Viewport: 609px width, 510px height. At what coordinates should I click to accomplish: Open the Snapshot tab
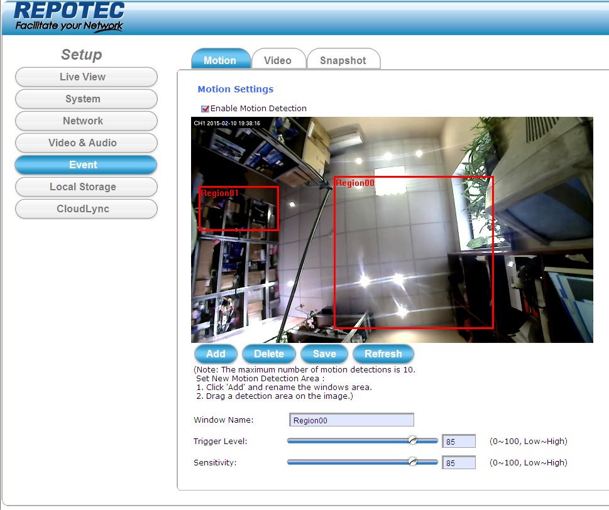click(343, 60)
